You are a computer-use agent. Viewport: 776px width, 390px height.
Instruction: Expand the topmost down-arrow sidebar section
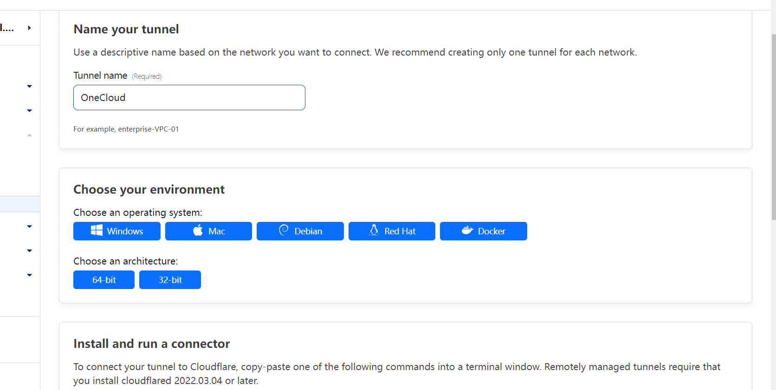pos(29,86)
